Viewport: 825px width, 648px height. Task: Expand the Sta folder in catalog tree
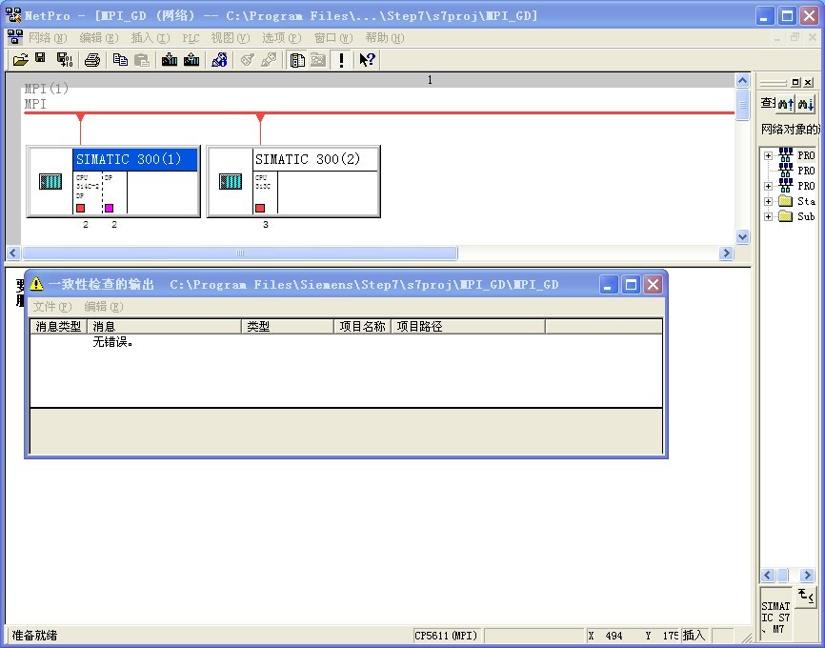click(x=768, y=201)
